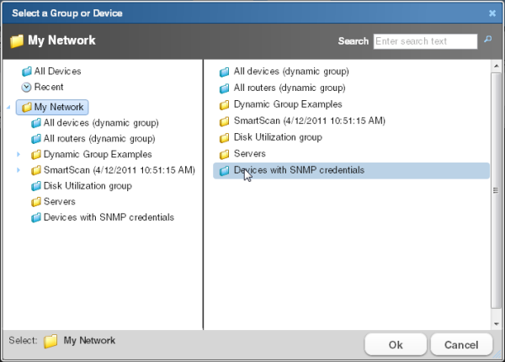Click the tree's Servers folder icon

tap(35, 201)
